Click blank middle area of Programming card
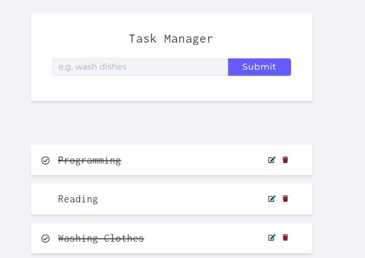Viewport: 365px width, 258px height. tap(193, 160)
